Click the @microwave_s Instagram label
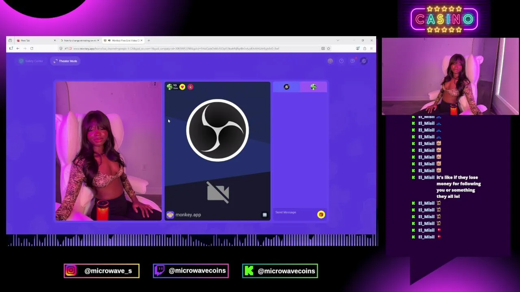The width and height of the screenshot is (520, 292). coord(102,271)
